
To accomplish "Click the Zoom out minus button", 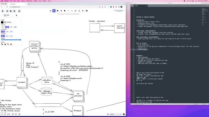I will [2, 114].
